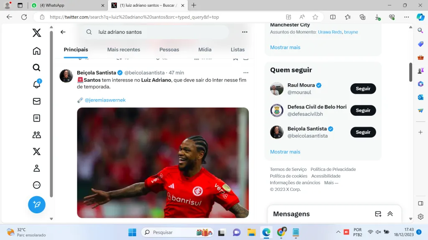Screen dimensions: 428x240
Task: Open the Luiz Adriano tweet photo
Action: pos(163,162)
